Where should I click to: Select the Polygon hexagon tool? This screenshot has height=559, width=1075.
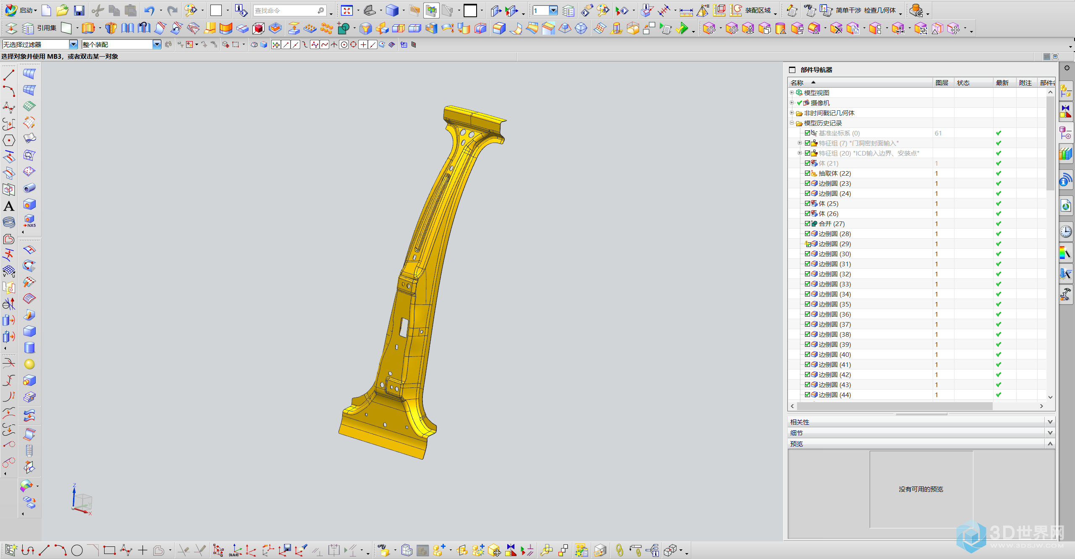pyautogui.click(x=9, y=140)
